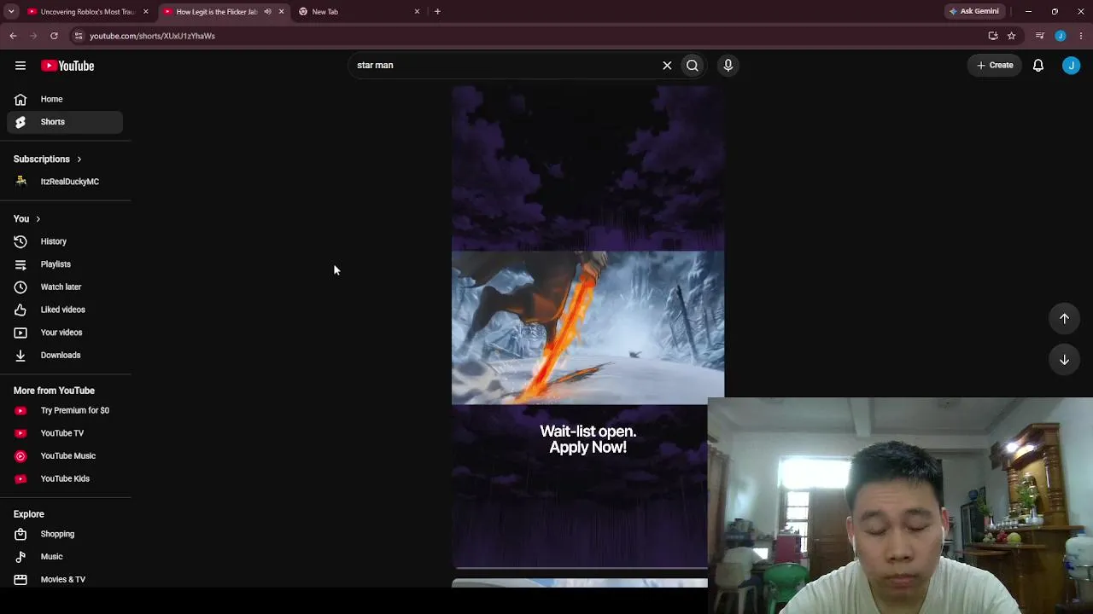Open the tab search dropdown

point(11,12)
